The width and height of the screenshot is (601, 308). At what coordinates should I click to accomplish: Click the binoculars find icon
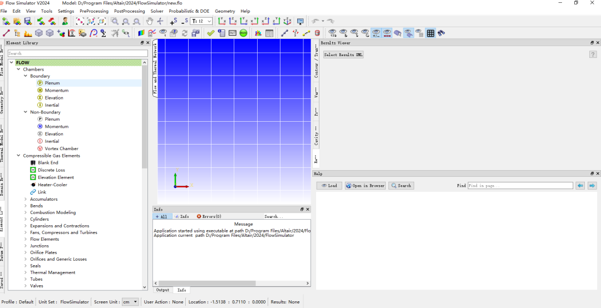pyautogui.click(x=441, y=33)
